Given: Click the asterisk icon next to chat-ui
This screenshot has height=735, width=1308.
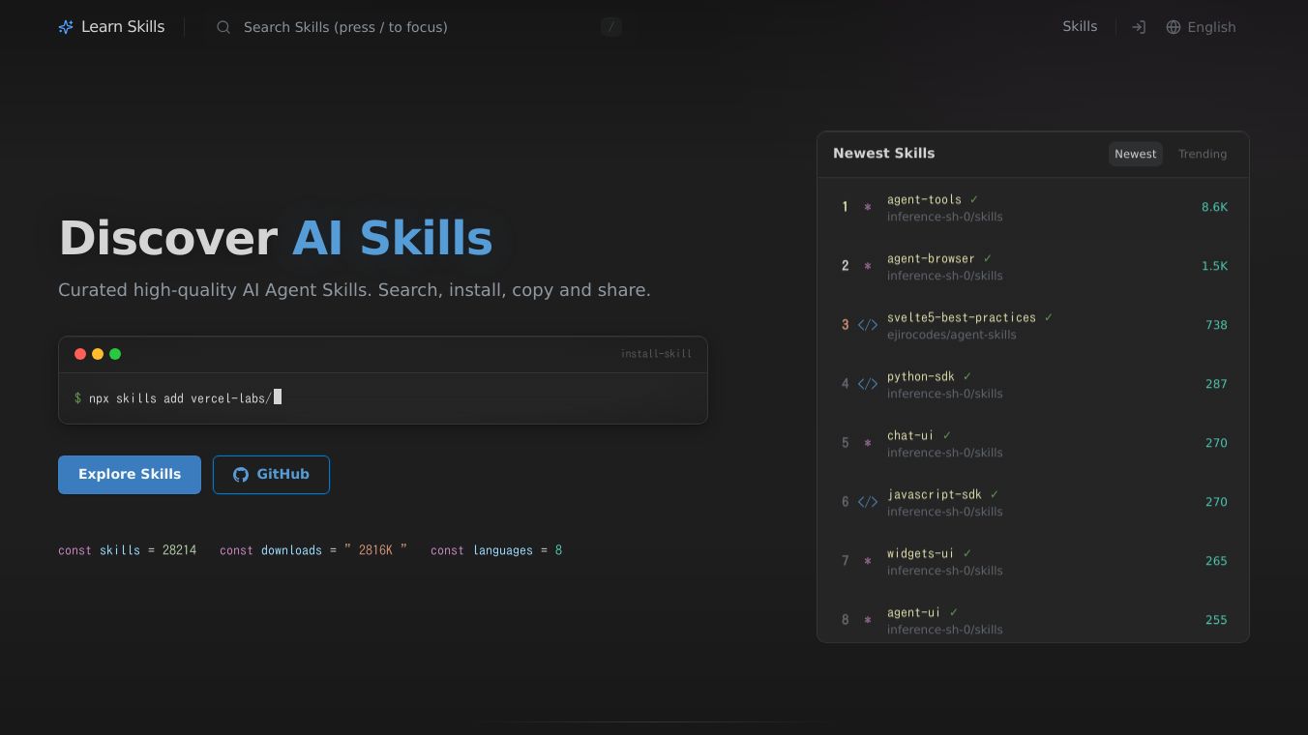Looking at the screenshot, I should [x=868, y=443].
